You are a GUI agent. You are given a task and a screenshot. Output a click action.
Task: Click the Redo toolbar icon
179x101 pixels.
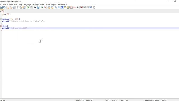(x=31, y=8)
